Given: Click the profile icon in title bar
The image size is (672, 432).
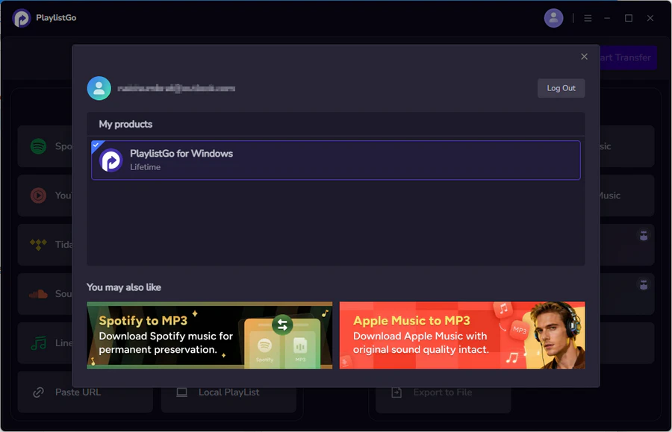Looking at the screenshot, I should [553, 18].
